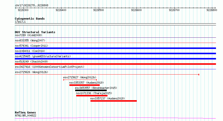Click ruler position 9226800
The width and height of the screenshot is (223, 121).
(x=212, y=10)
